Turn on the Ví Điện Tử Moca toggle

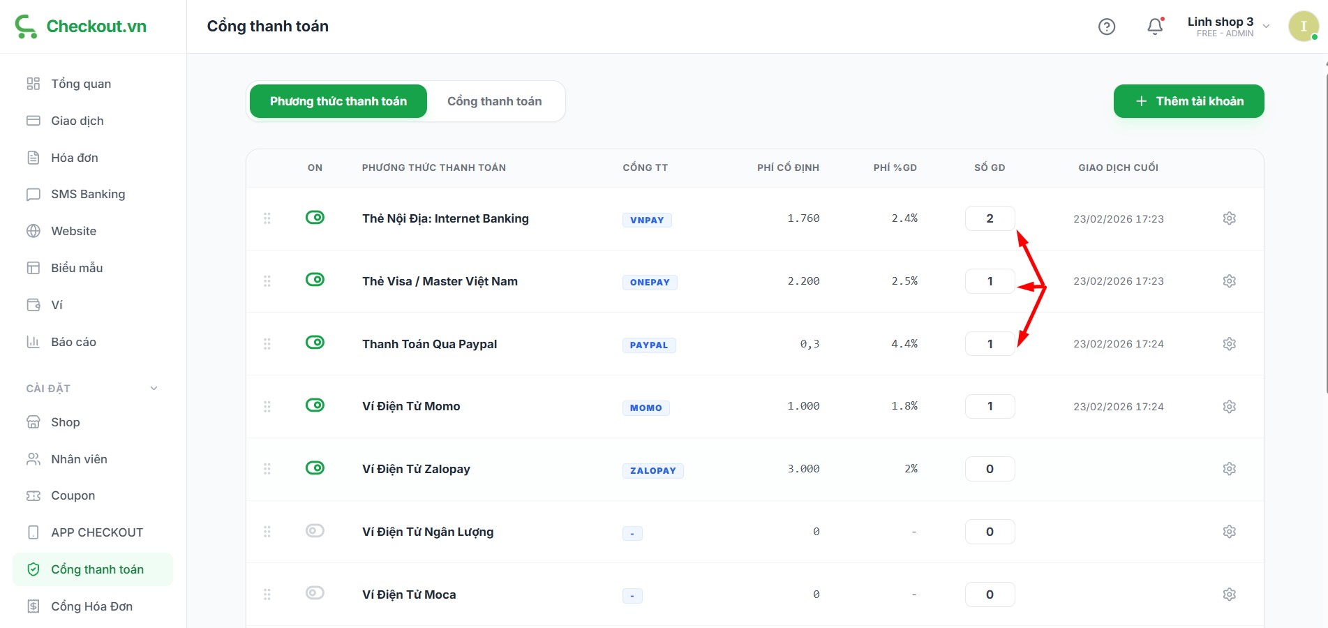click(x=315, y=593)
